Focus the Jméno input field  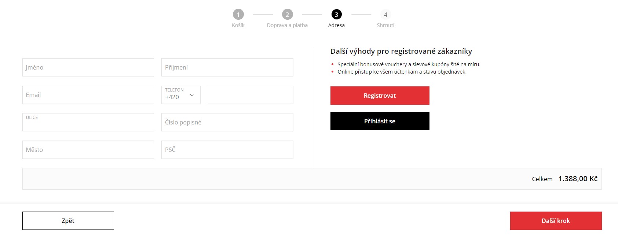click(x=88, y=67)
